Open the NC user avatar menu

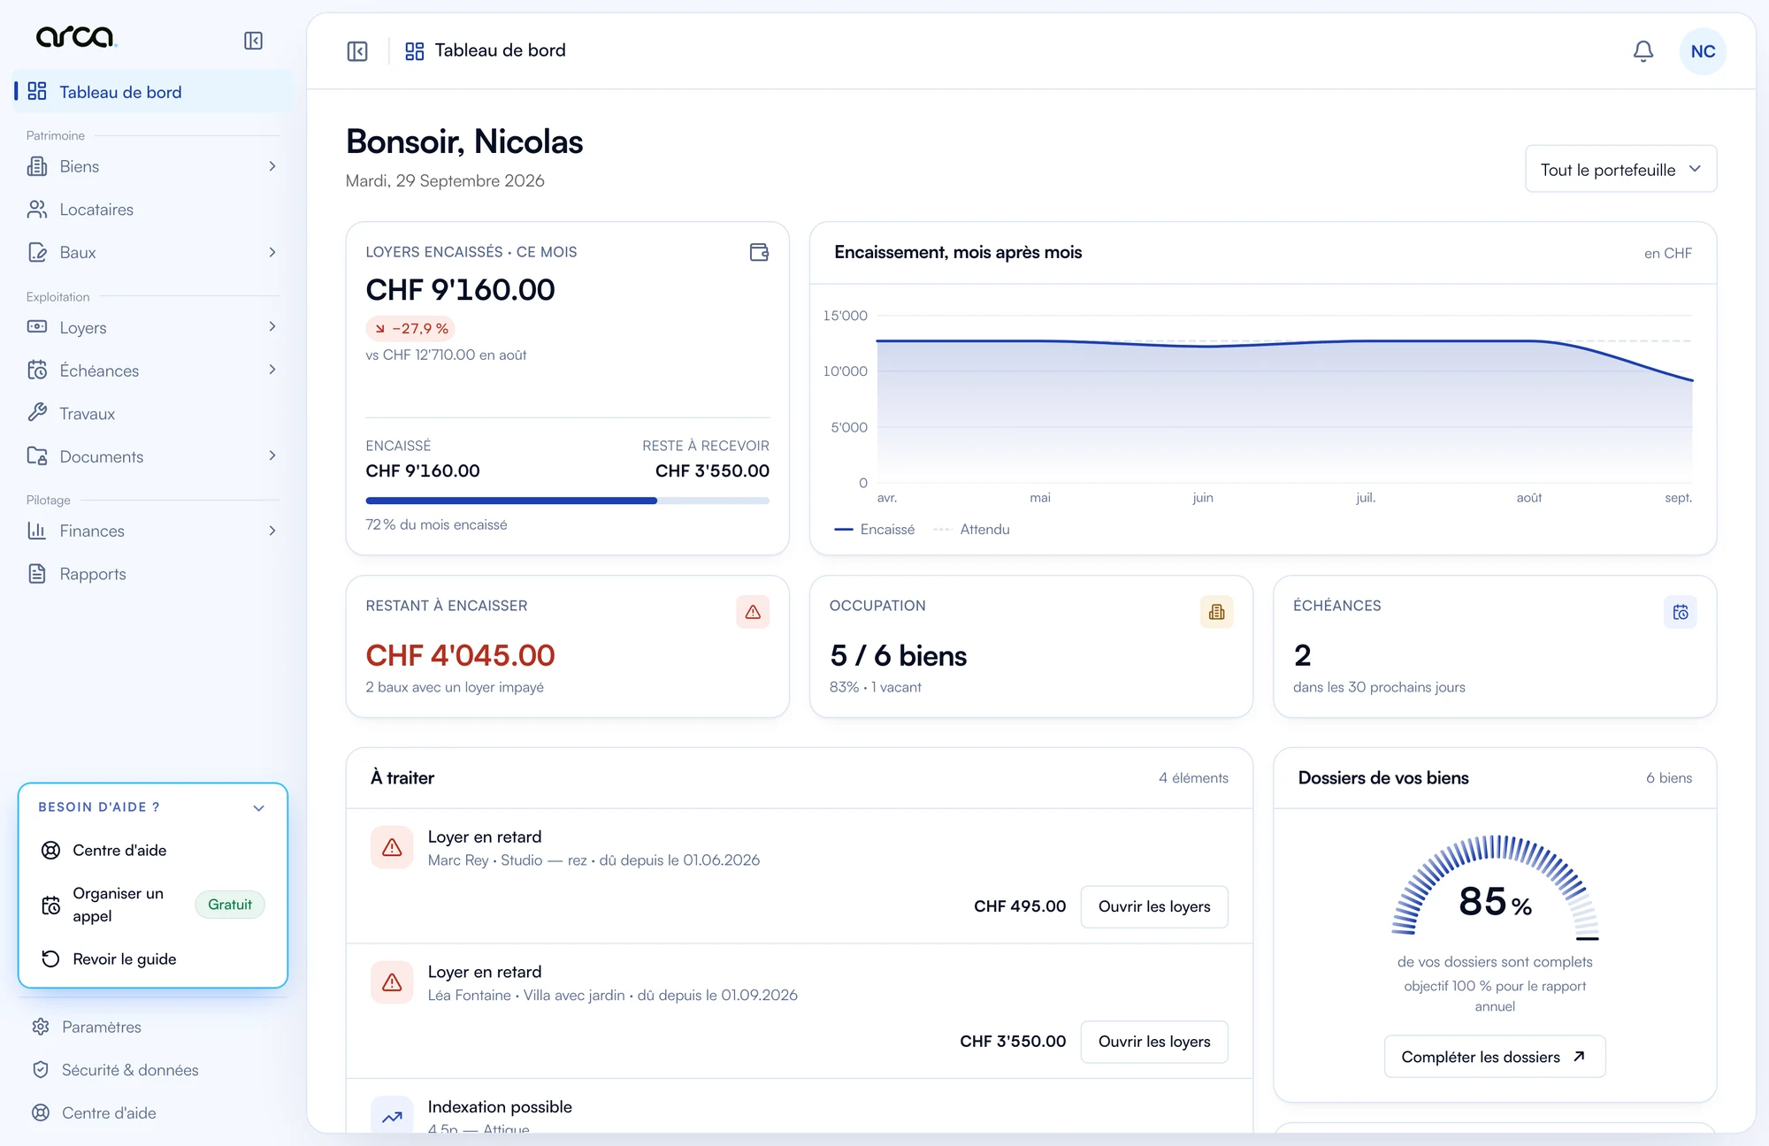1703,51
